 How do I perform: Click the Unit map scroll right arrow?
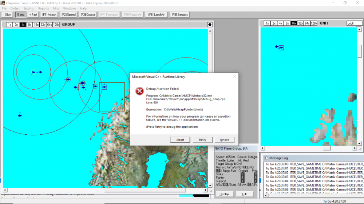click(x=355, y=148)
